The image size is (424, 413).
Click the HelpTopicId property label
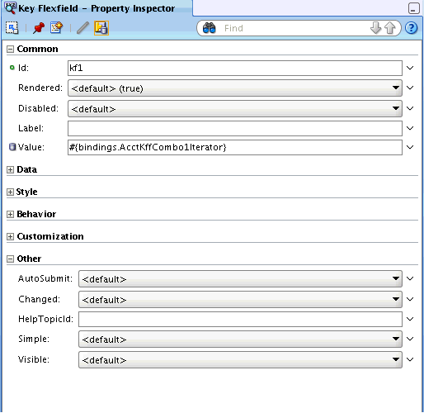click(x=46, y=319)
